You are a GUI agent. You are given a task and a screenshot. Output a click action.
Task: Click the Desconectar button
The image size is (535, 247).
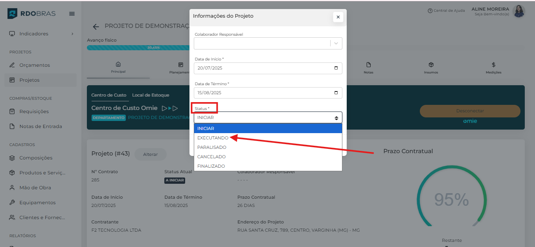pyautogui.click(x=470, y=111)
